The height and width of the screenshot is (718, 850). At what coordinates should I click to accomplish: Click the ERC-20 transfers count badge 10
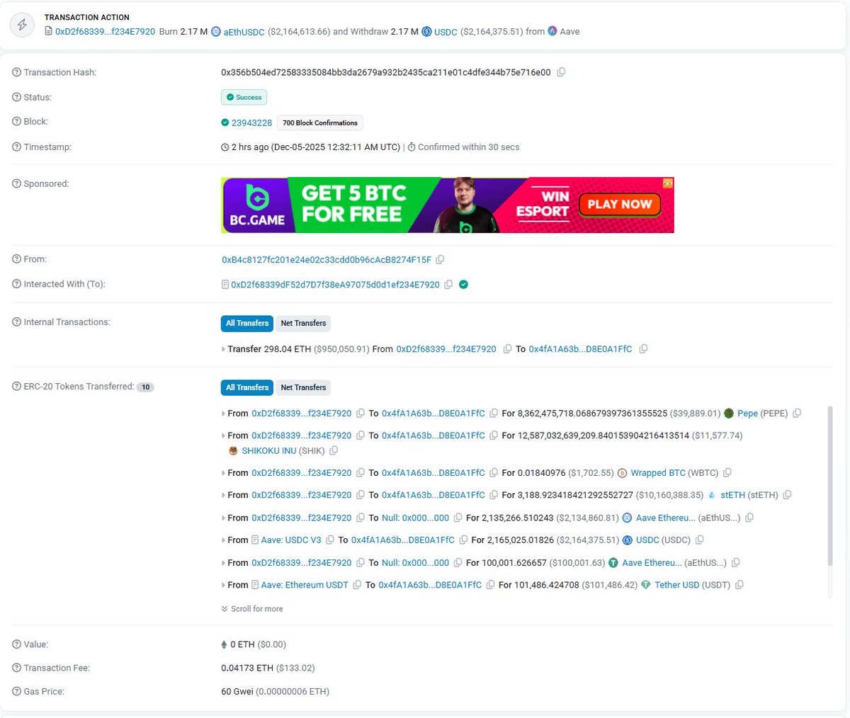(x=145, y=387)
